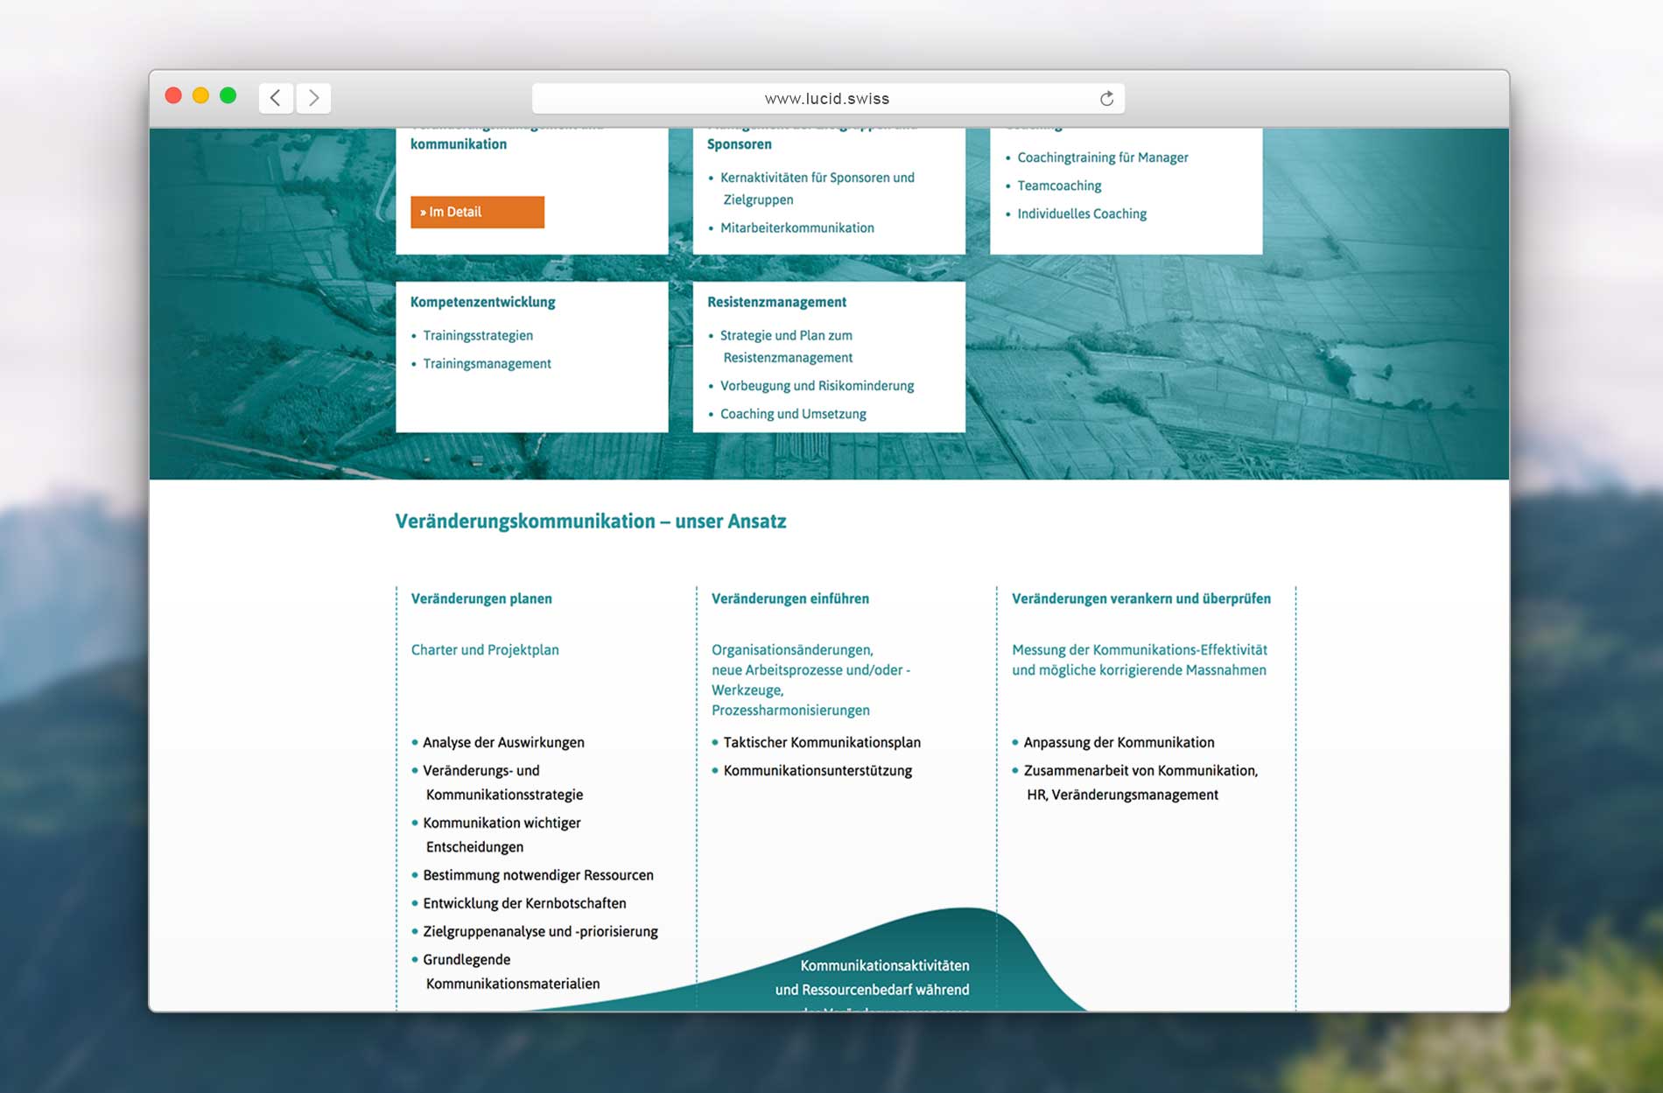Click the browser forward arrow button
This screenshot has width=1663, height=1093.
click(x=313, y=97)
